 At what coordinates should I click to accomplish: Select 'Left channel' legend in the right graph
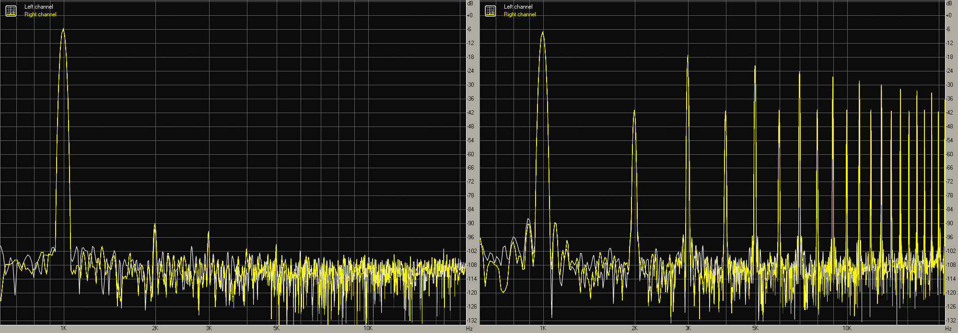coord(518,7)
